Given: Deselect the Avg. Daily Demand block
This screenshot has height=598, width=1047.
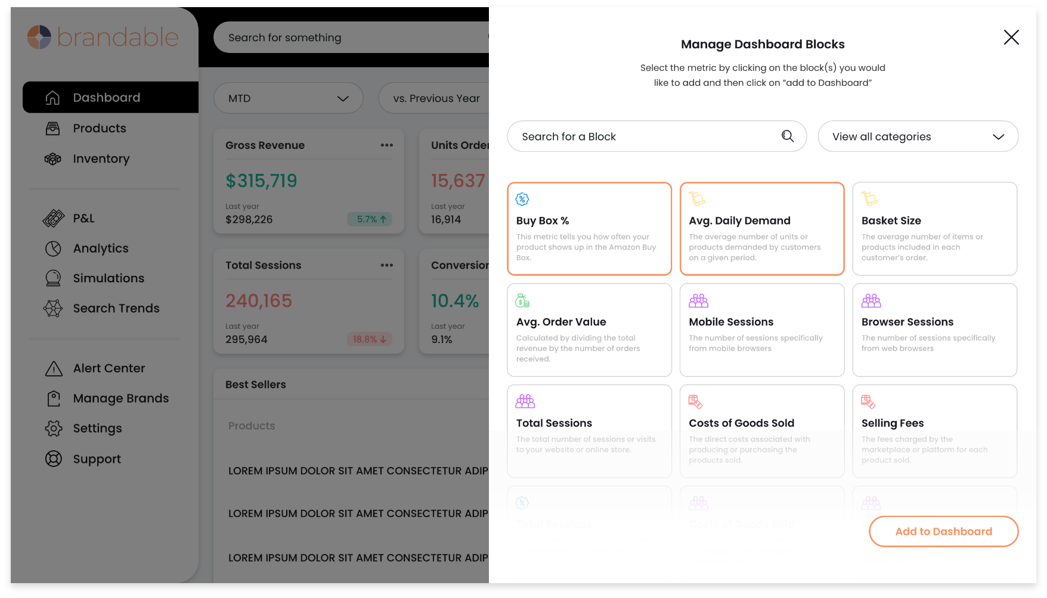Looking at the screenshot, I should coord(761,229).
